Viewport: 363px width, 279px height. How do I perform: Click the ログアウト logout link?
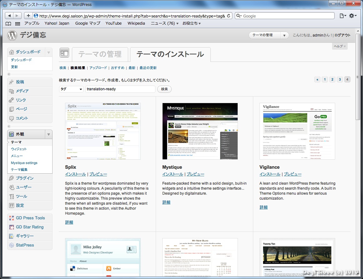tap(342, 35)
